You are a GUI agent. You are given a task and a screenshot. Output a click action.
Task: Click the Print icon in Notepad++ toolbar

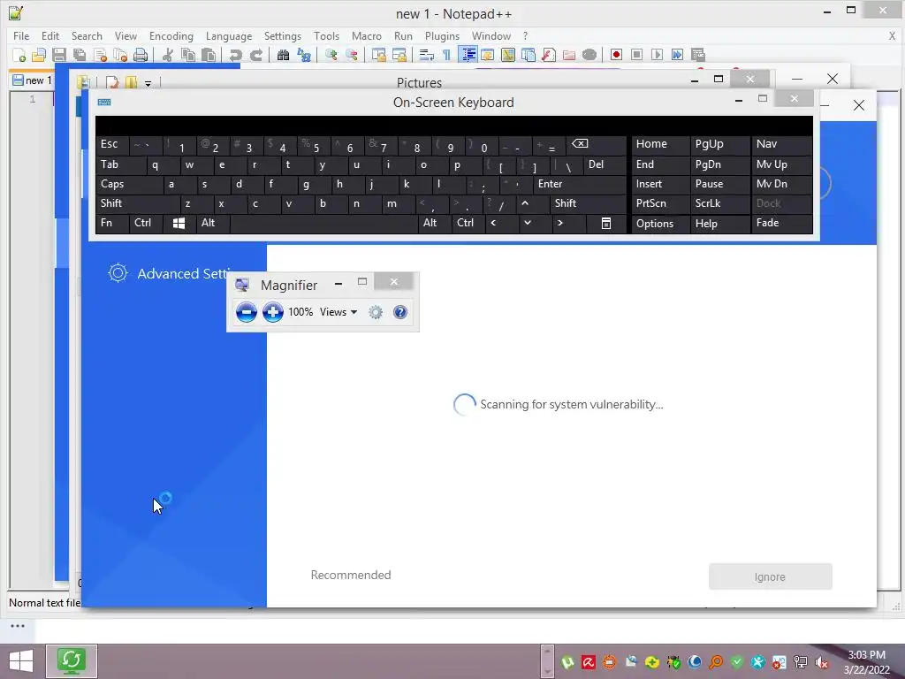click(x=141, y=55)
